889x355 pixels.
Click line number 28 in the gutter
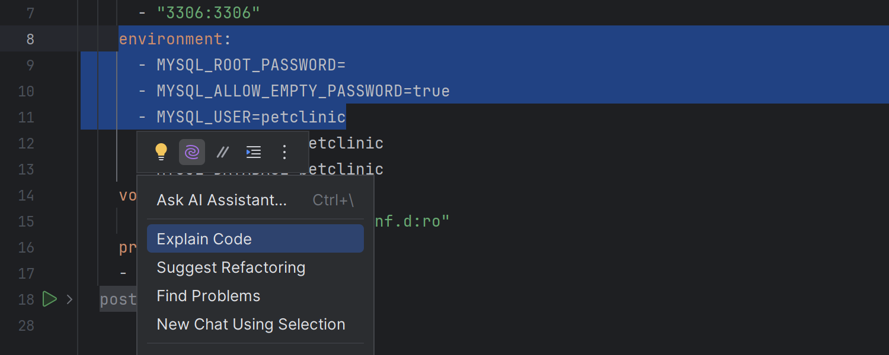[27, 325]
